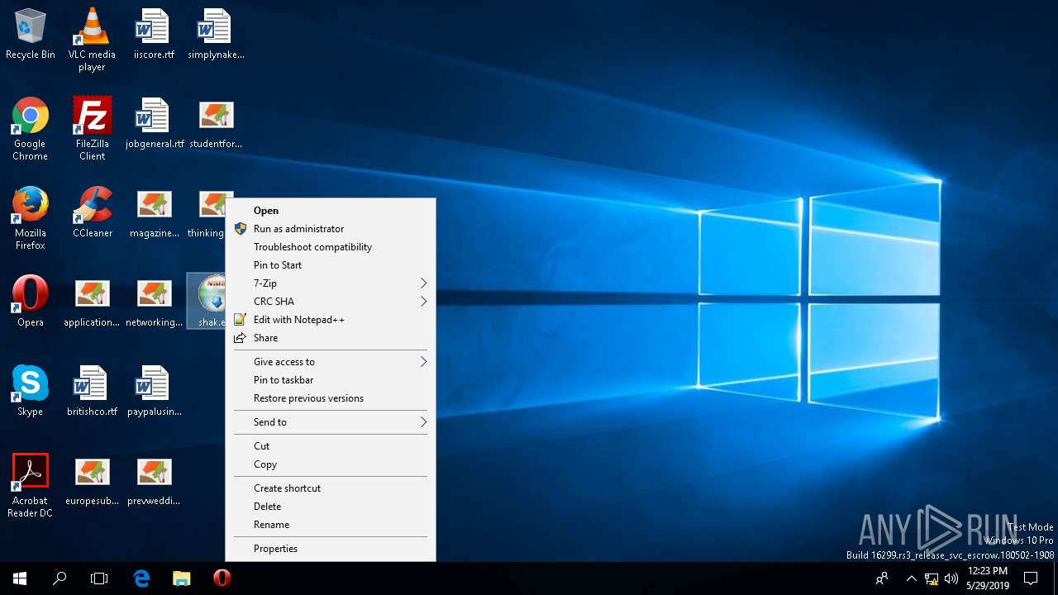The width and height of the screenshot is (1058, 595).
Task: Choose Rename in the context menu
Action: click(331, 525)
